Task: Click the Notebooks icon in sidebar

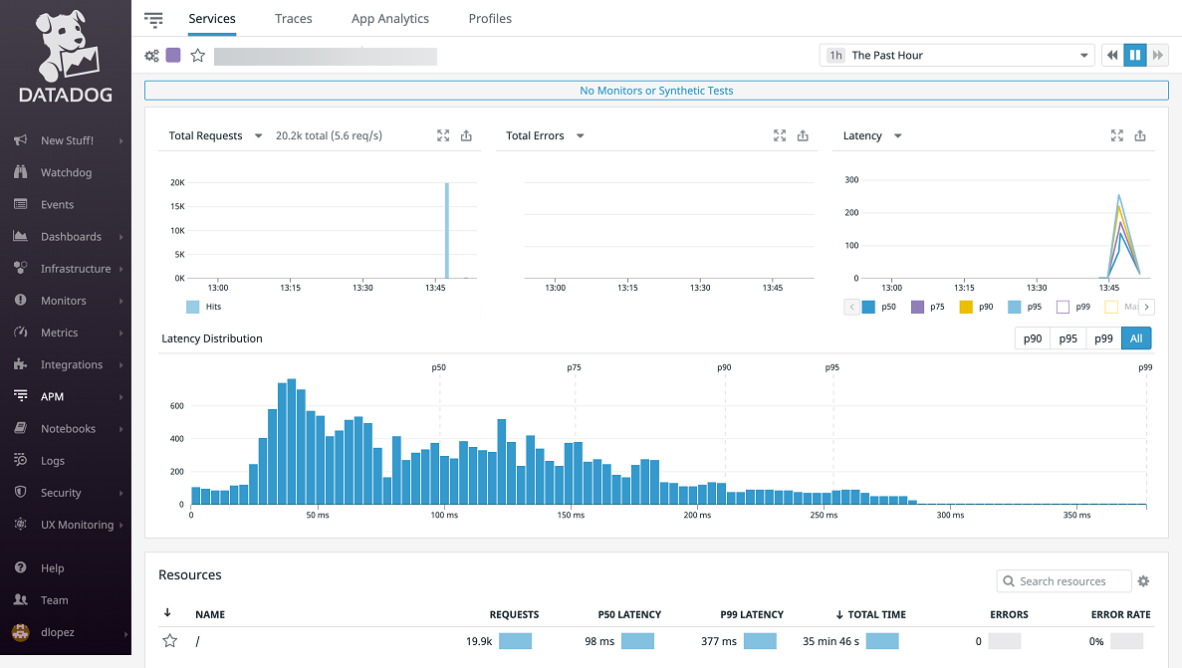Action: 20,428
